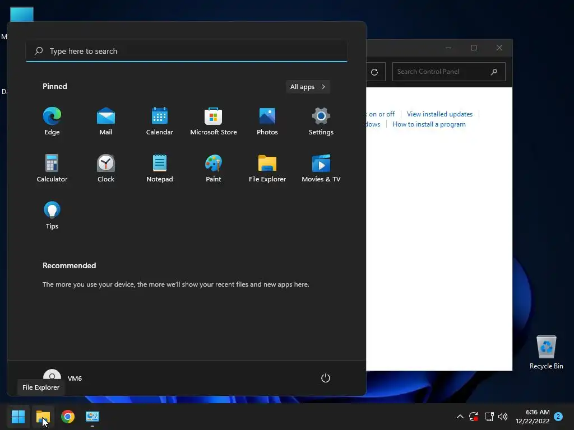The height and width of the screenshot is (430, 574).
Task: Open Settings from pinned apps
Action: point(321,121)
